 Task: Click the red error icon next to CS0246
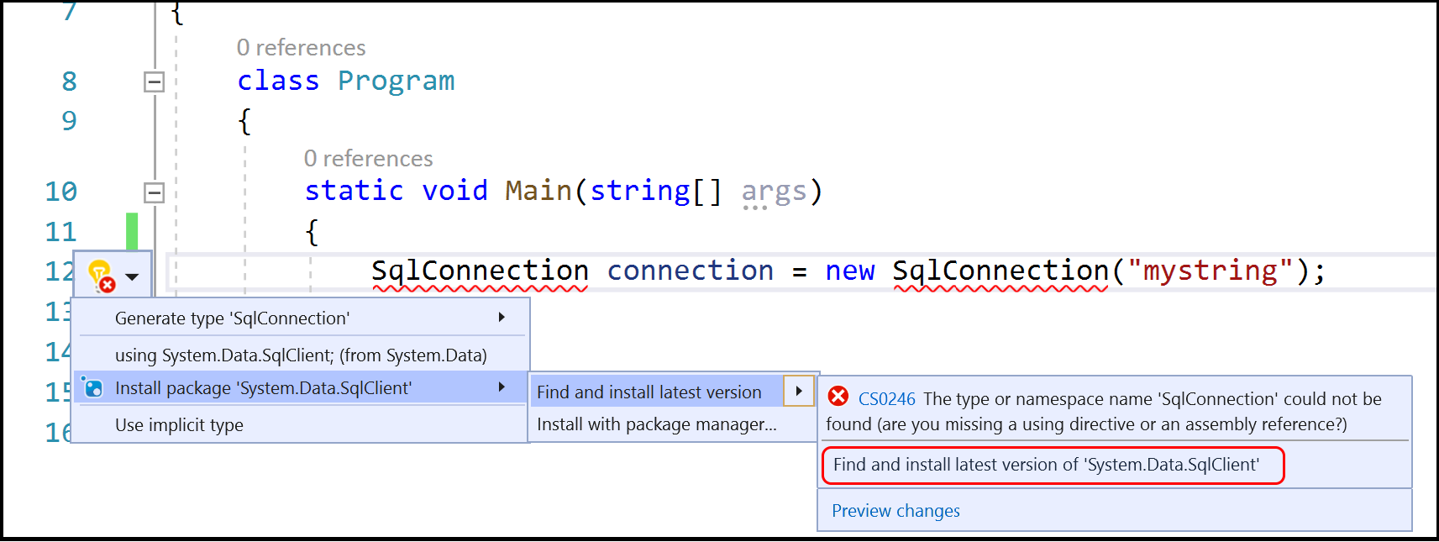point(838,397)
